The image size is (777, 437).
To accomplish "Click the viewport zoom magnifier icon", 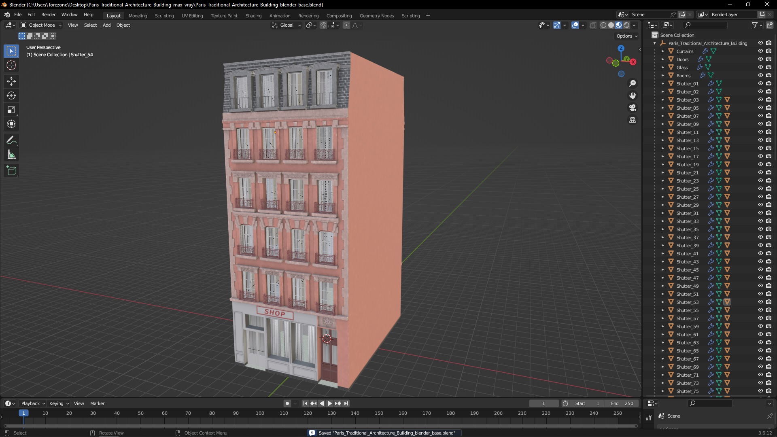I will pos(633,83).
